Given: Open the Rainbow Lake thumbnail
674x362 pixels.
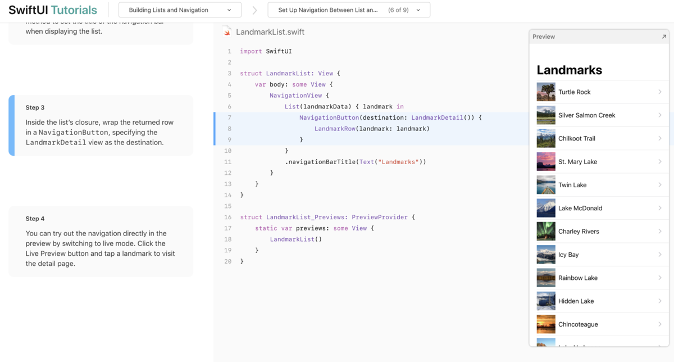Looking at the screenshot, I should click(546, 278).
